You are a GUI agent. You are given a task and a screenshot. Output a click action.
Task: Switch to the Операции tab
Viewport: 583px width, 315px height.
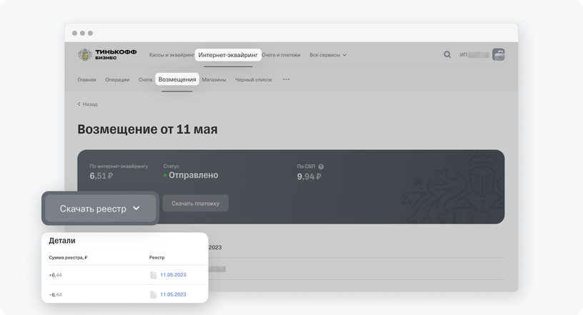tap(117, 79)
